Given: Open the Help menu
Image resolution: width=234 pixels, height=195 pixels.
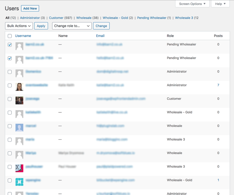Looking at the screenshot, I should (x=220, y=4).
